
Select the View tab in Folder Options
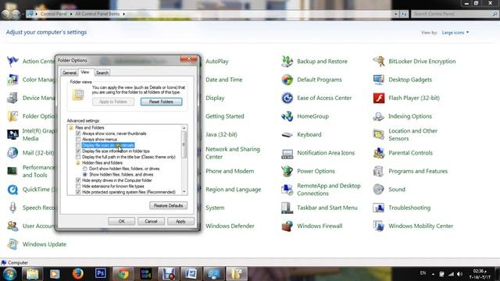pyautogui.click(x=85, y=72)
